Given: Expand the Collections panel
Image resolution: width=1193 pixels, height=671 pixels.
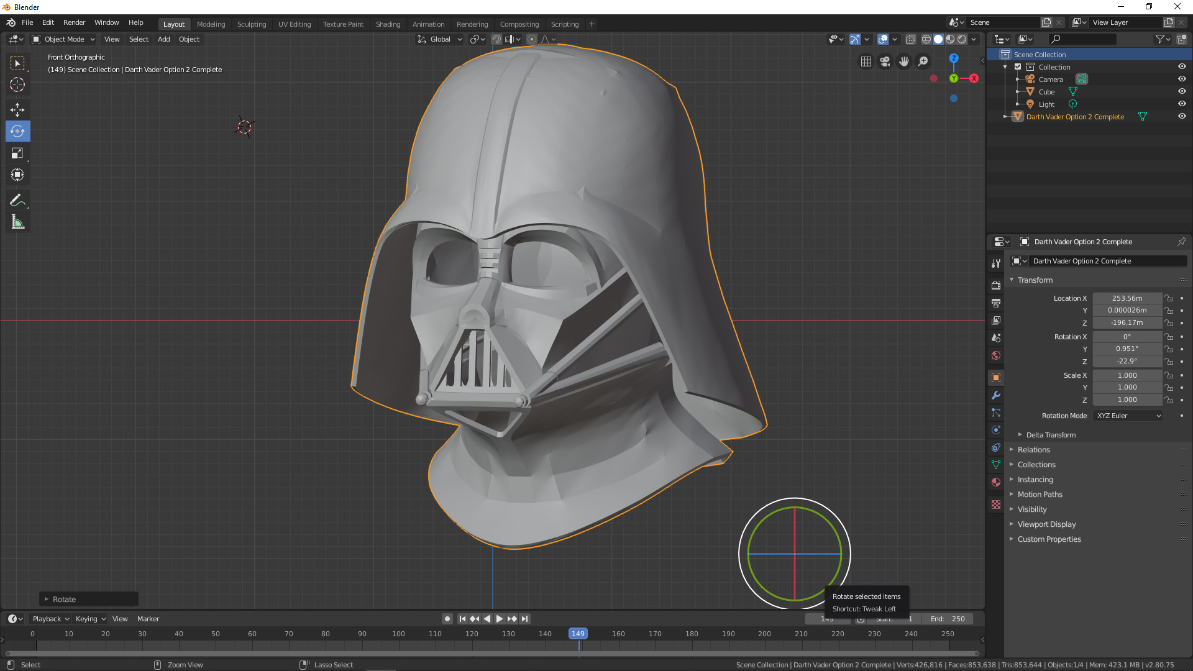Looking at the screenshot, I should click(x=1036, y=465).
